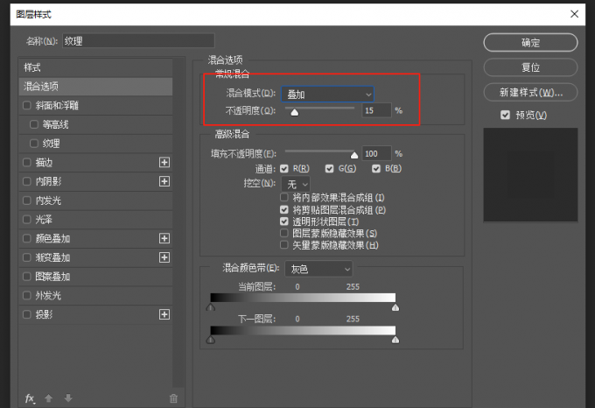The image size is (595, 408).
Task: Click the 新建样式(W)... button
Action: click(x=530, y=92)
